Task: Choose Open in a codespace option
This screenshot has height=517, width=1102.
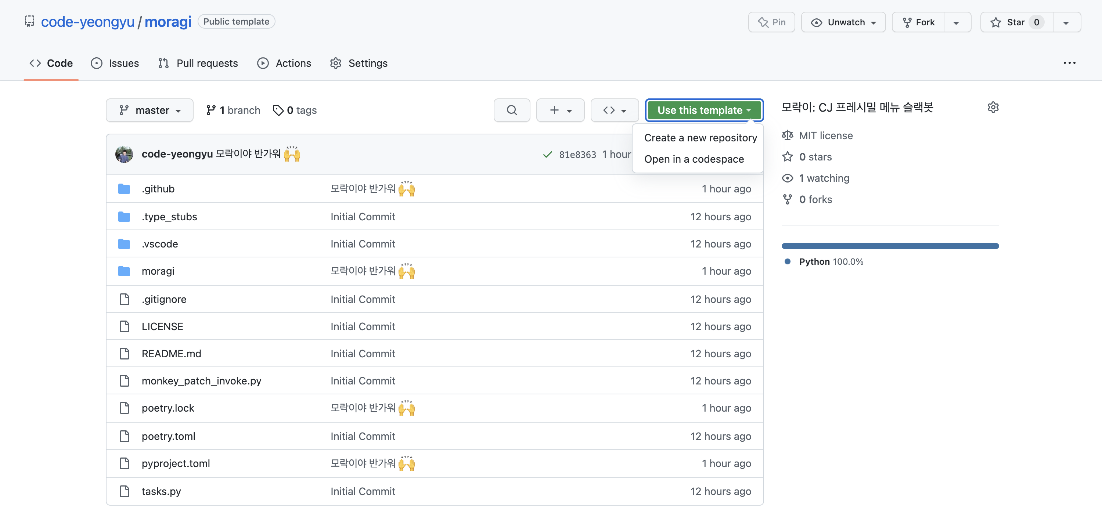Action: pos(694,159)
